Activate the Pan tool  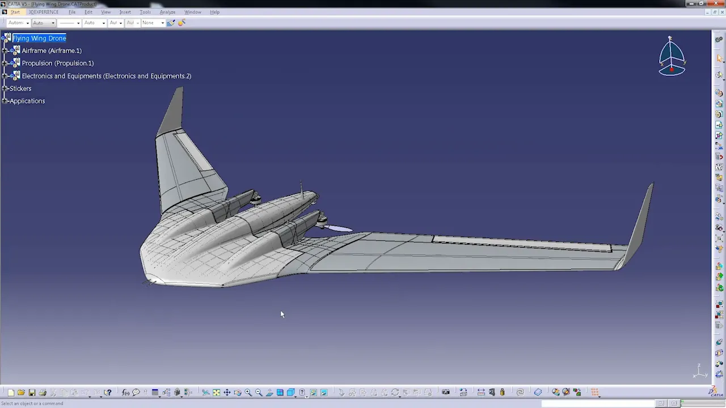[x=227, y=392]
